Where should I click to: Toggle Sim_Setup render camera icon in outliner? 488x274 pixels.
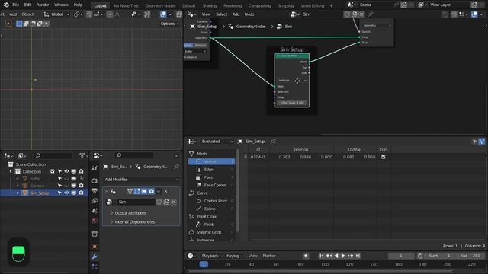[81, 193]
